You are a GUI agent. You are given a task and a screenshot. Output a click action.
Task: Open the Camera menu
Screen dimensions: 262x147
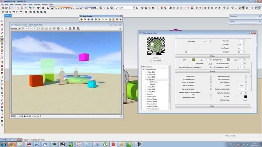click(x=18, y=4)
